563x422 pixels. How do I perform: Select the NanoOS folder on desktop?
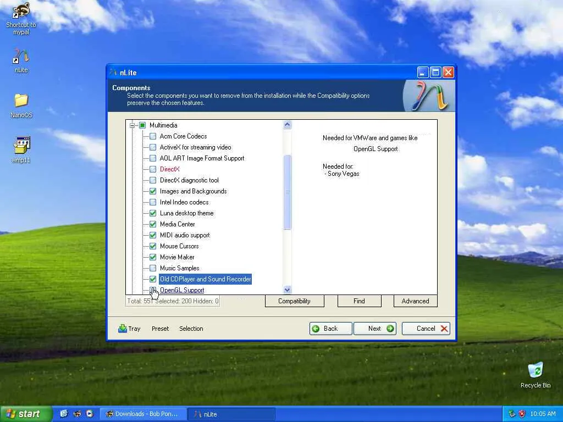[21, 106]
